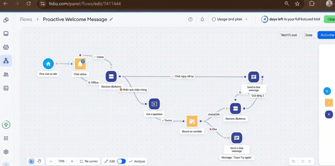Open the Ask a question node
Screen dimensions: 335x166
pyautogui.click(x=154, y=104)
